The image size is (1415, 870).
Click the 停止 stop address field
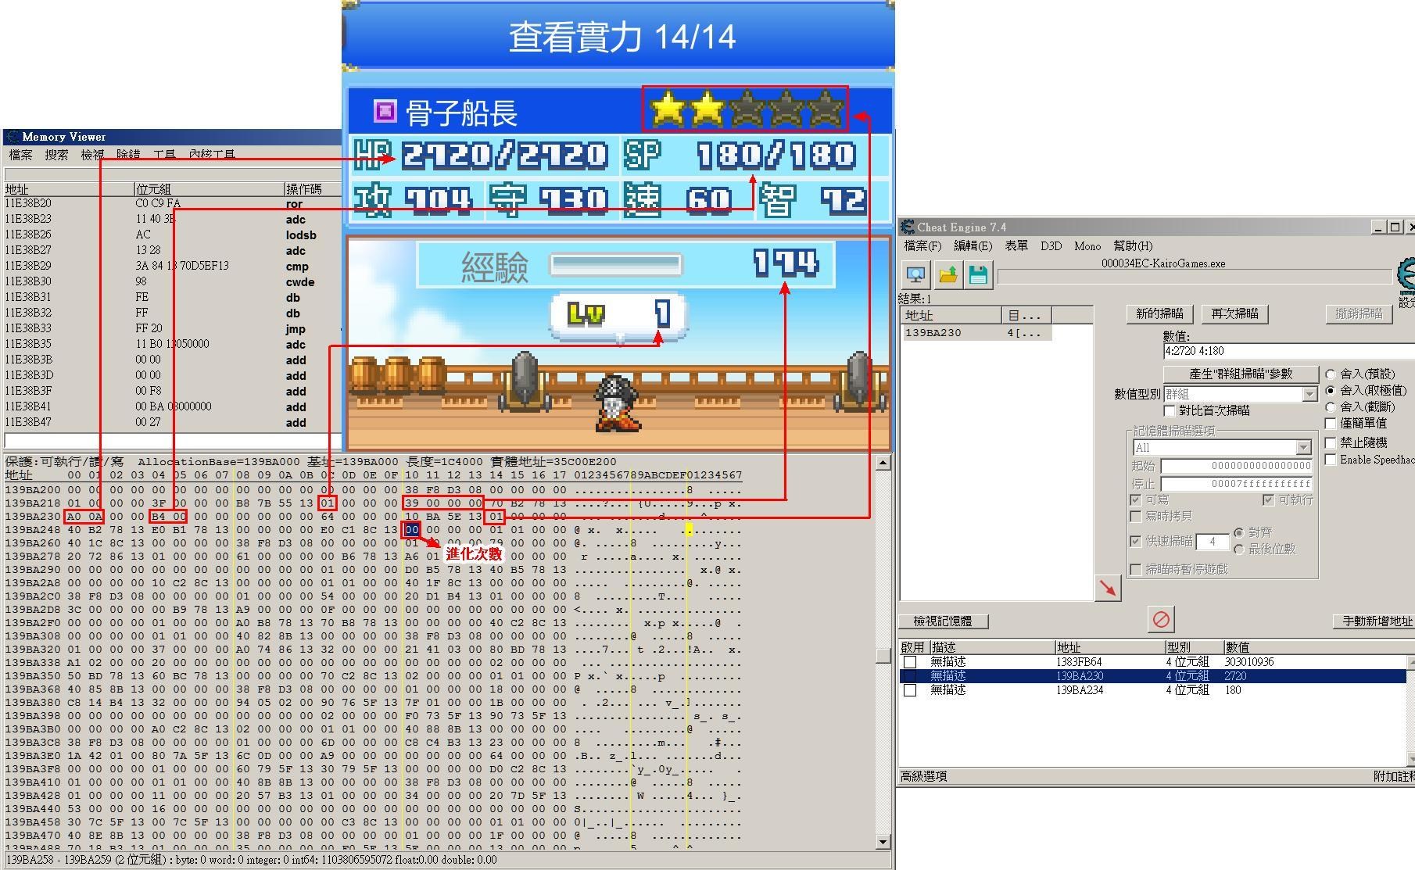(1237, 484)
